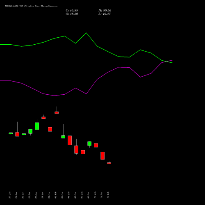Click the red candlestick above 11 Feb
The image size is (205, 205).
(x=102, y=155)
